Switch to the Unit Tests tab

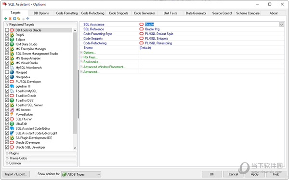(171, 13)
